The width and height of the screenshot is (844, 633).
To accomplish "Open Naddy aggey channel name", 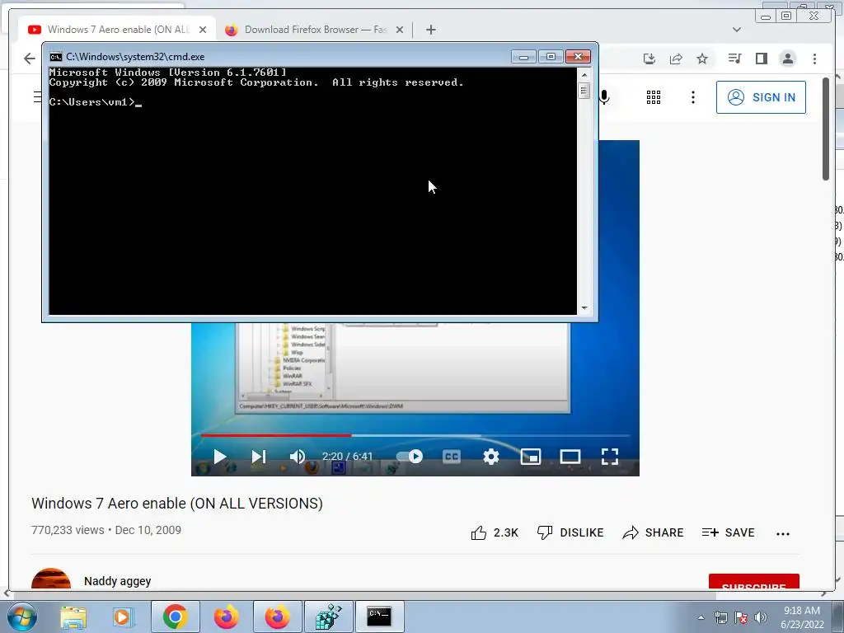I will point(117,581).
